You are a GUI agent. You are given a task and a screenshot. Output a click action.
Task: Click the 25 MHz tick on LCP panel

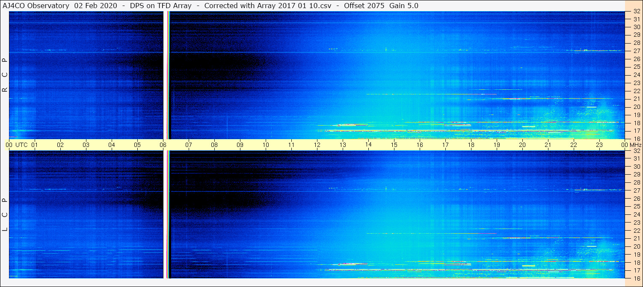(636, 207)
